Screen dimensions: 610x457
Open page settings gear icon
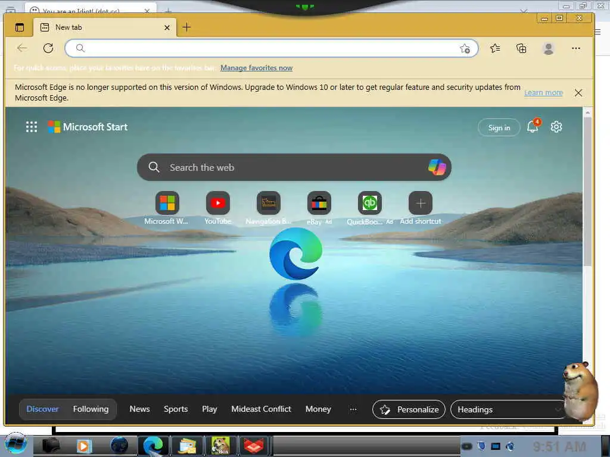(x=556, y=127)
